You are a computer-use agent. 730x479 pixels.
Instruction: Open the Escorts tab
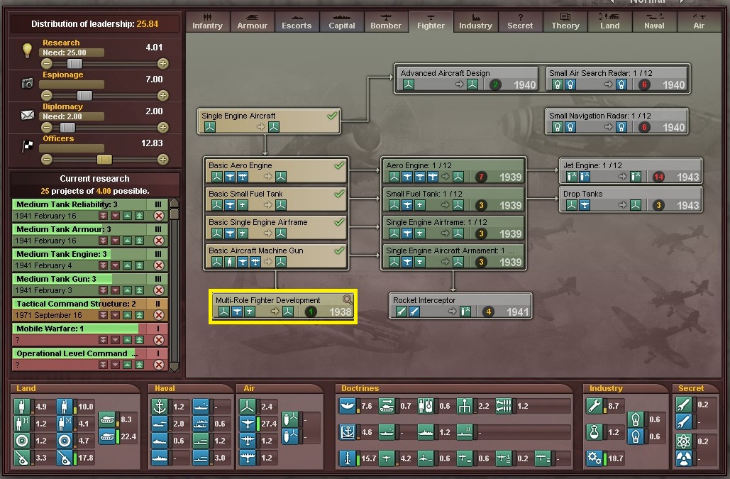[x=297, y=21]
